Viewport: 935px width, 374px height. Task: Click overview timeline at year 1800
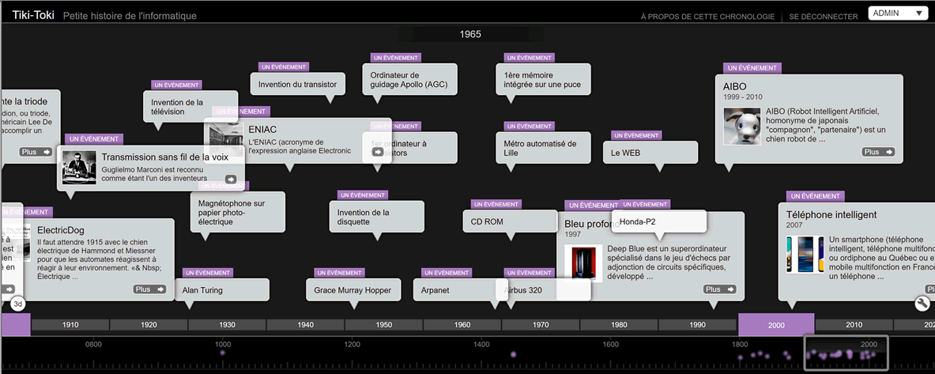(x=740, y=344)
